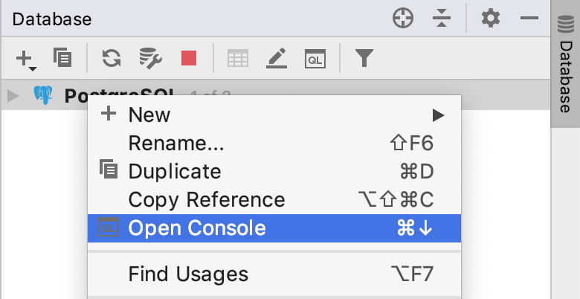
Task: Click the filter funnel icon
Action: click(x=364, y=58)
